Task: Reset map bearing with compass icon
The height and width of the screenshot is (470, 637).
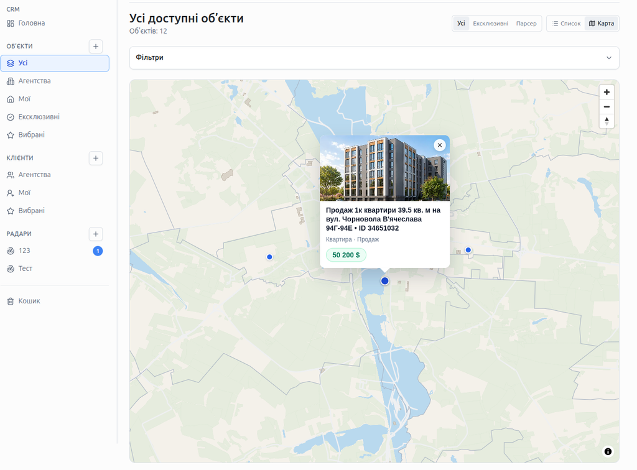Action: click(607, 121)
